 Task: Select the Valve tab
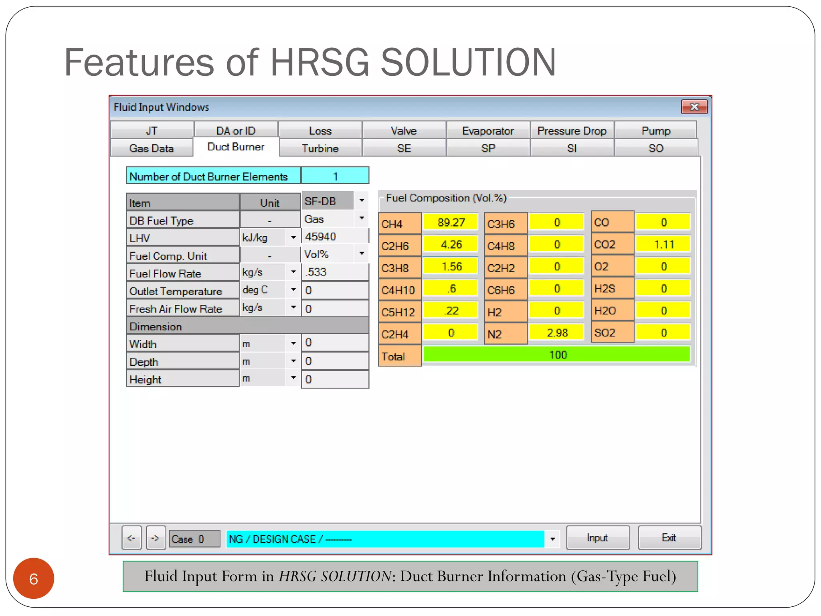(404, 130)
